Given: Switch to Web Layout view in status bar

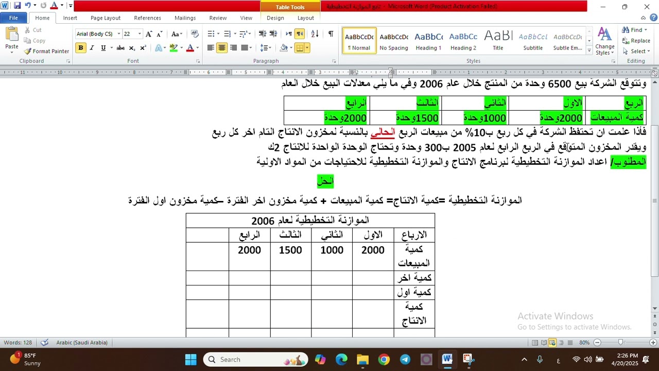Looking at the screenshot, I should tap(552, 343).
